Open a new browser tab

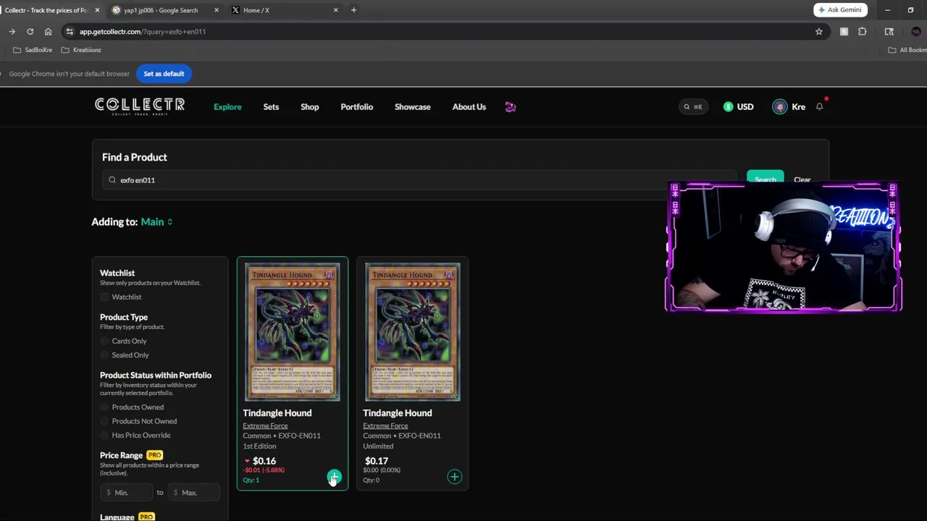point(353,10)
